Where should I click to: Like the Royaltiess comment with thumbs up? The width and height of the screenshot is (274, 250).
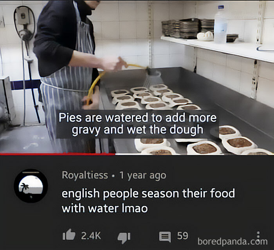coord(69,234)
